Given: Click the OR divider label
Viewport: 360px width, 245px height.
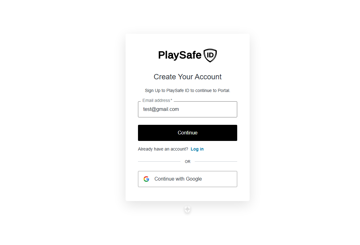Looking at the screenshot, I should pos(188,162).
